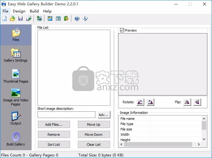The image size is (212, 158).
Task: Click the horizontal scroll left arrow
Action: 121,144
